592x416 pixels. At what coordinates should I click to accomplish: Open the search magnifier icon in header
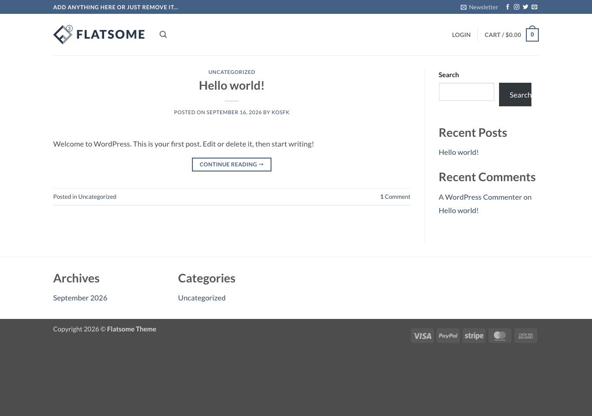(163, 35)
